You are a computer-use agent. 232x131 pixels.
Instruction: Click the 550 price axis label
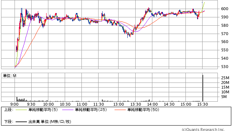click(x=225, y=50)
